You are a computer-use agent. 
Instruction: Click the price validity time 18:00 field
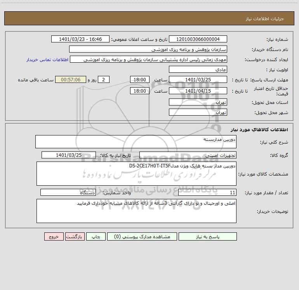click(x=139, y=91)
